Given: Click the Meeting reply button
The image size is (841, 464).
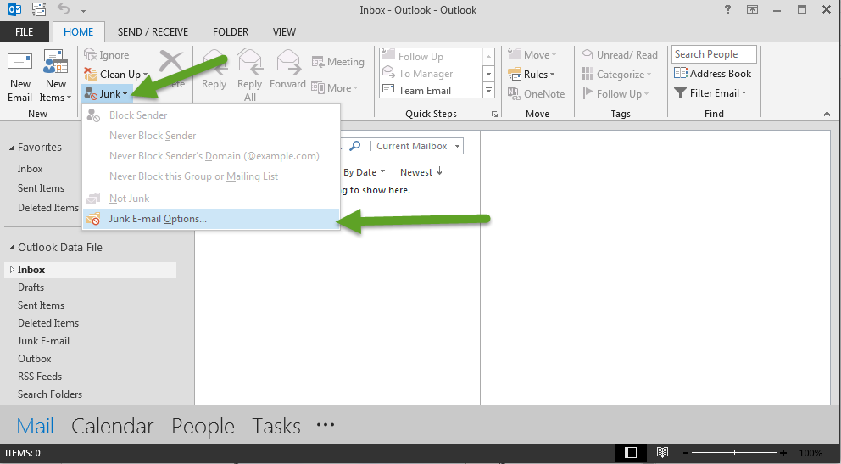Looking at the screenshot, I should pyautogui.click(x=338, y=62).
